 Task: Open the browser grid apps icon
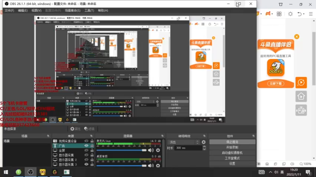(279, 14)
